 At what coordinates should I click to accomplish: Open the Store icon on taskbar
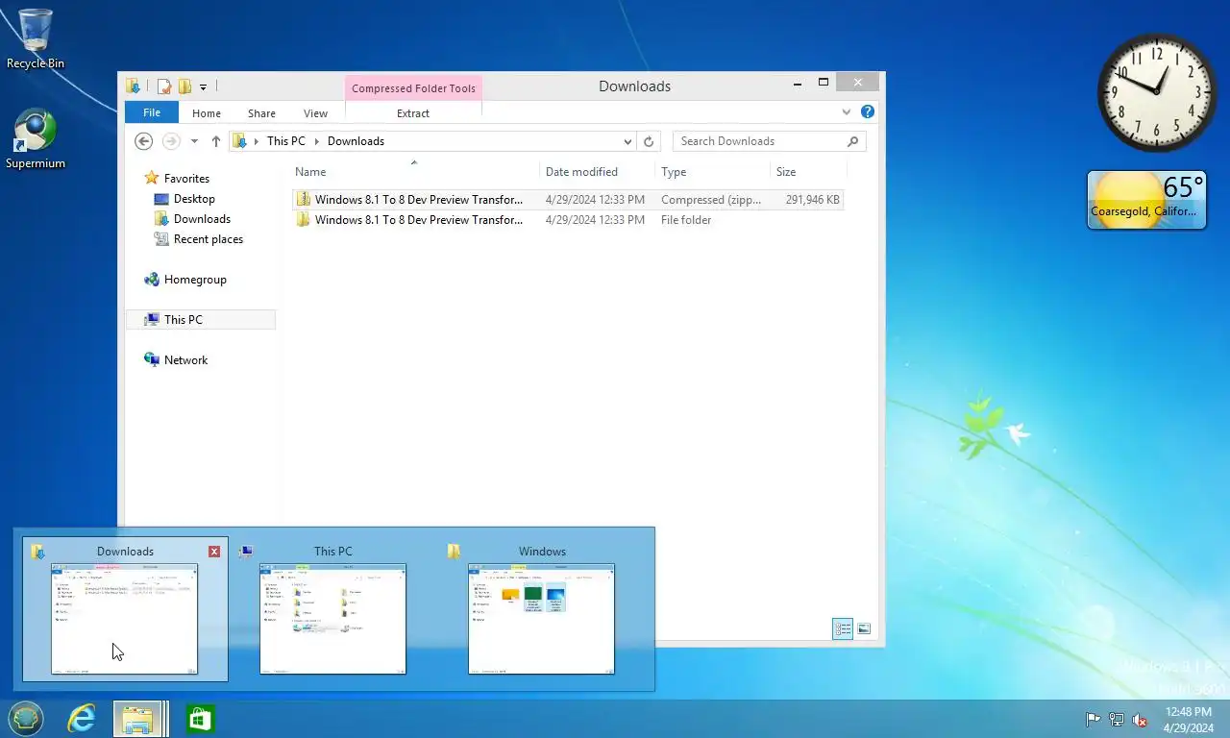[x=200, y=719]
